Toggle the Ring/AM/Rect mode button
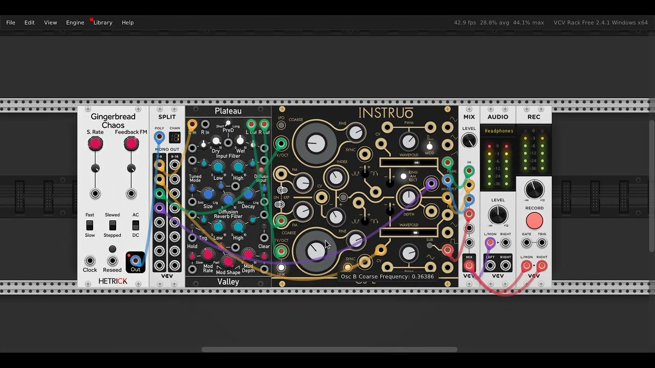The width and height of the screenshot is (655, 368). (x=403, y=176)
